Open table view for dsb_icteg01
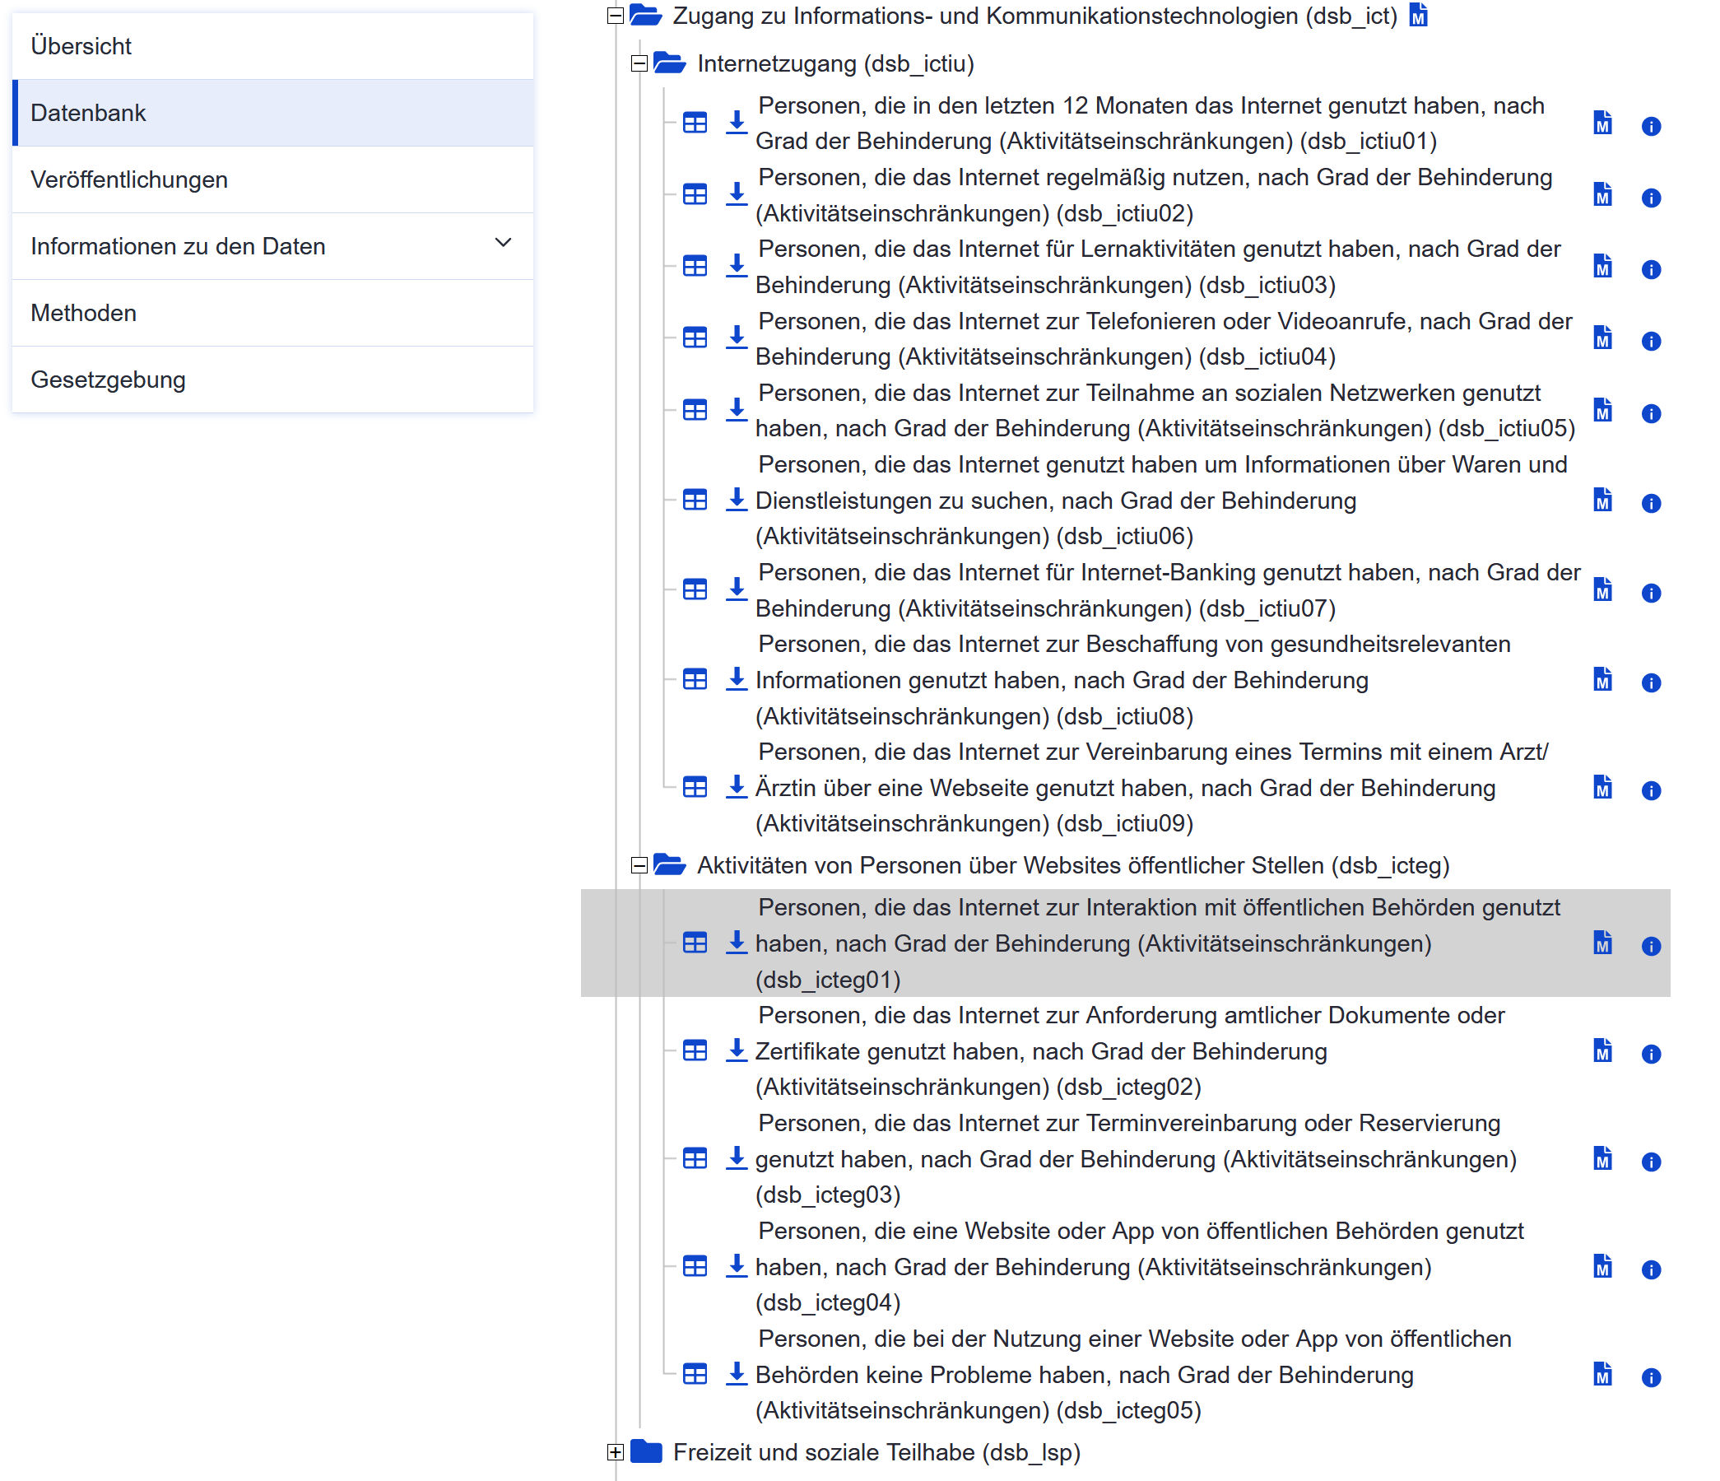 (x=695, y=943)
